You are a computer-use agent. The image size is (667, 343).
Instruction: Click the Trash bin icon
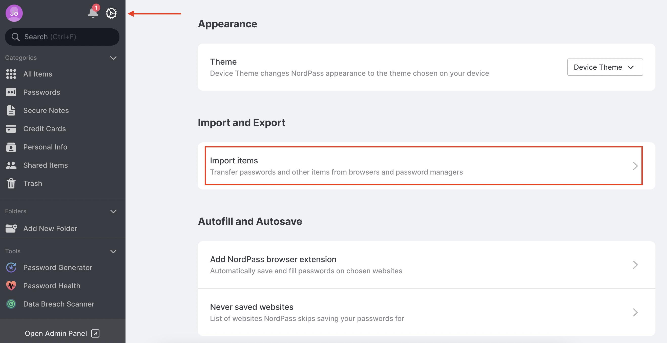11,183
